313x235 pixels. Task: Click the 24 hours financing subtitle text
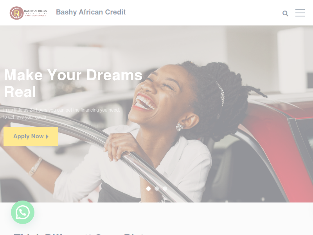click(x=61, y=113)
